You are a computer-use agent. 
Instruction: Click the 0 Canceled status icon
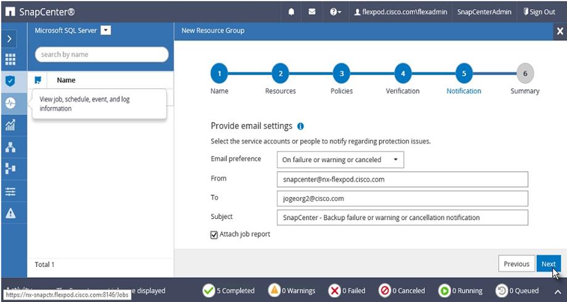click(x=385, y=290)
